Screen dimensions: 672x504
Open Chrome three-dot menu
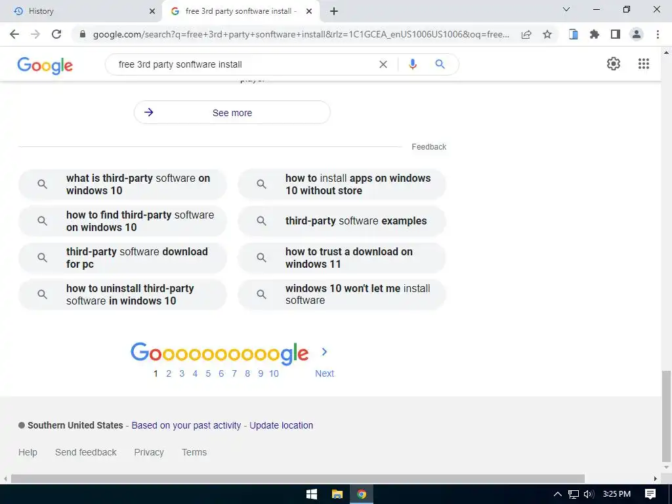point(658,34)
